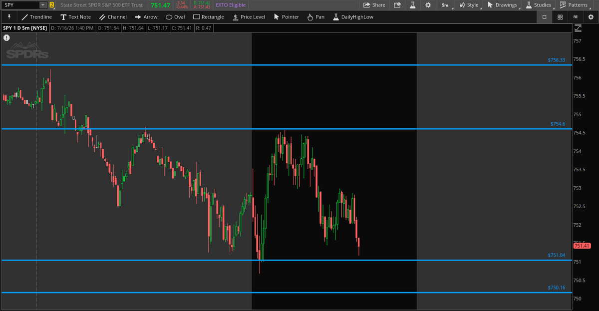
Task: Click the SPY 1 D 5m [NYSE] chart label
Action: click(x=24, y=28)
